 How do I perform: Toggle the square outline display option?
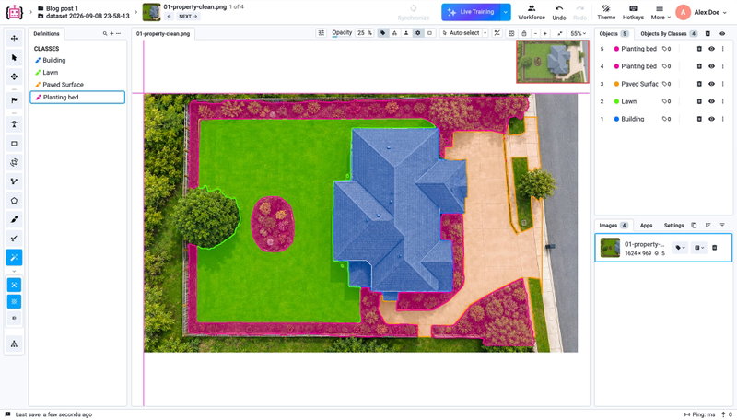pos(429,33)
